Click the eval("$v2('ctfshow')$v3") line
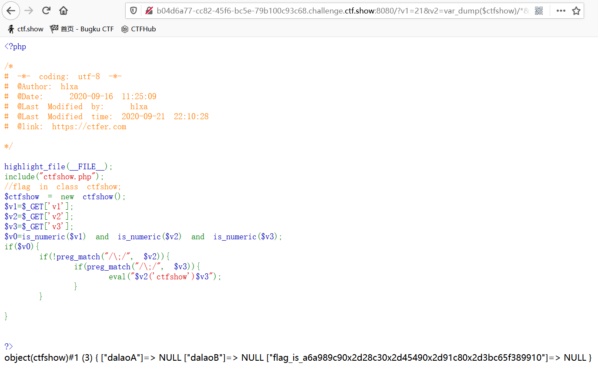The height and width of the screenshot is (369, 598). [x=165, y=277]
